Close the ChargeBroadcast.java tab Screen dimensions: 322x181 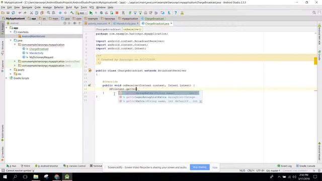click(x=172, y=24)
